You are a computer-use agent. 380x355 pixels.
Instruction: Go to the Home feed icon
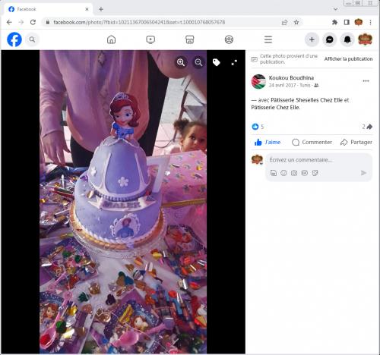click(111, 39)
